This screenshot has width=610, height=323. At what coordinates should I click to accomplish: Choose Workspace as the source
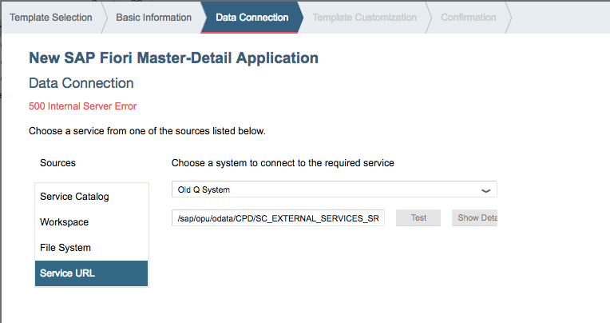[x=92, y=222]
